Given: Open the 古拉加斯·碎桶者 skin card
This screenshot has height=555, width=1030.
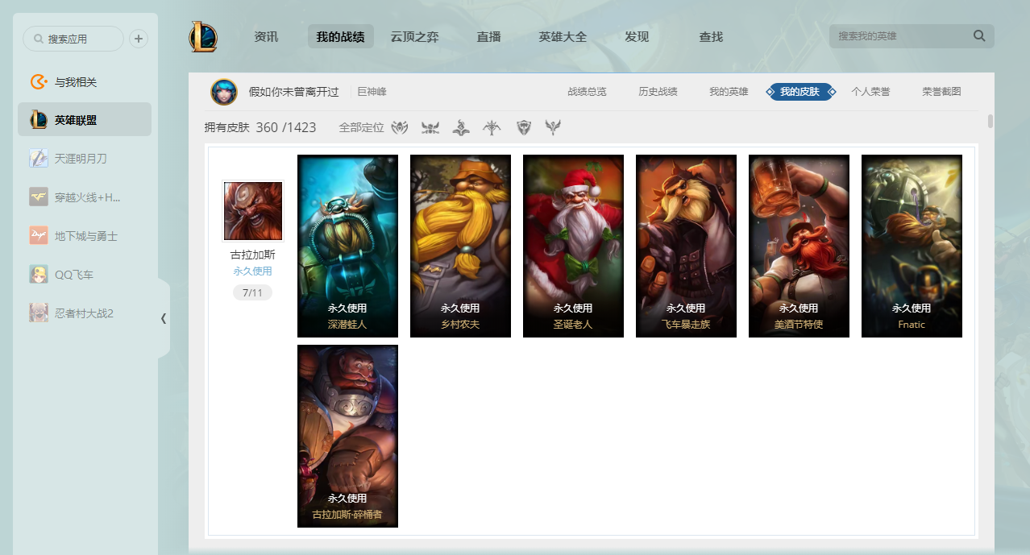Looking at the screenshot, I should coord(347,436).
